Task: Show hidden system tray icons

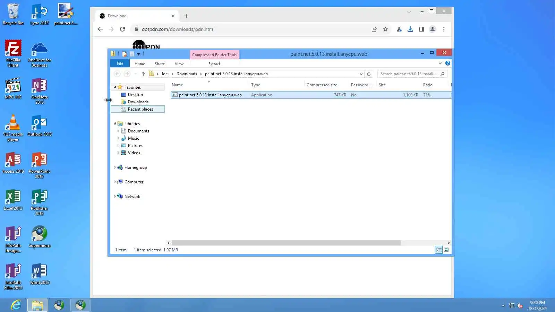Action: (x=503, y=305)
